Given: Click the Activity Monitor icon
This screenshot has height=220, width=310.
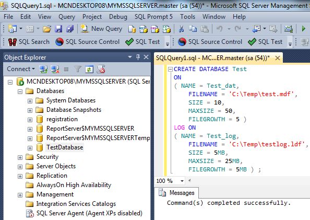Looking at the screenshot, I should coord(289,29).
